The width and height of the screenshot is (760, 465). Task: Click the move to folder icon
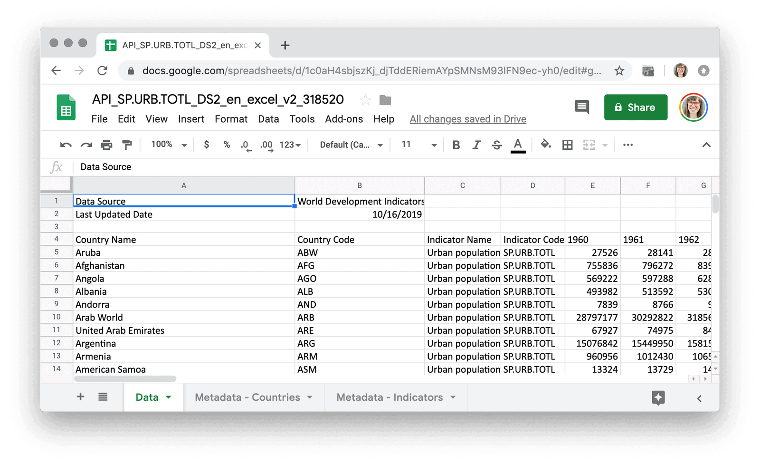(x=385, y=100)
